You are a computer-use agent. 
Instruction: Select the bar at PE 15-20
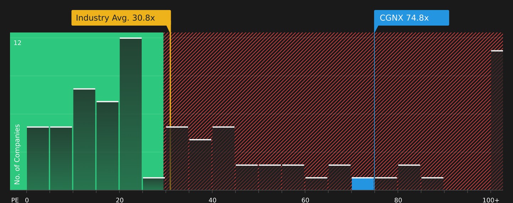pos(107,146)
